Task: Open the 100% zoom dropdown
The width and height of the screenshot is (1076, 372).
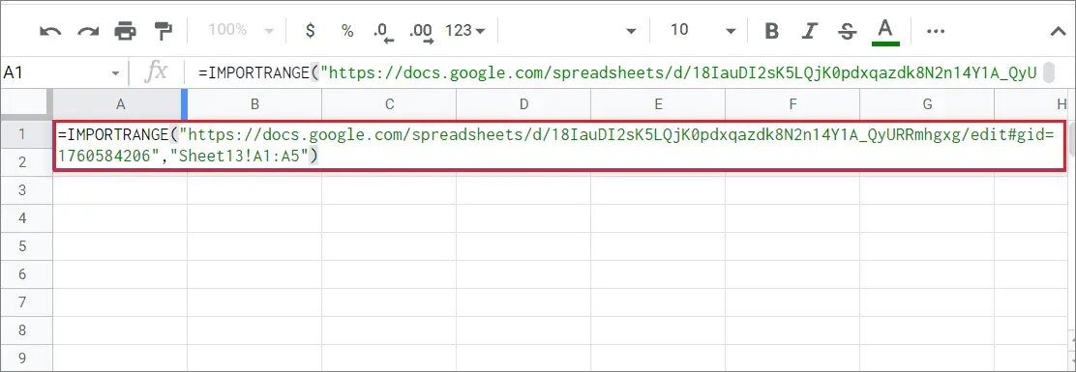Action: click(x=241, y=30)
